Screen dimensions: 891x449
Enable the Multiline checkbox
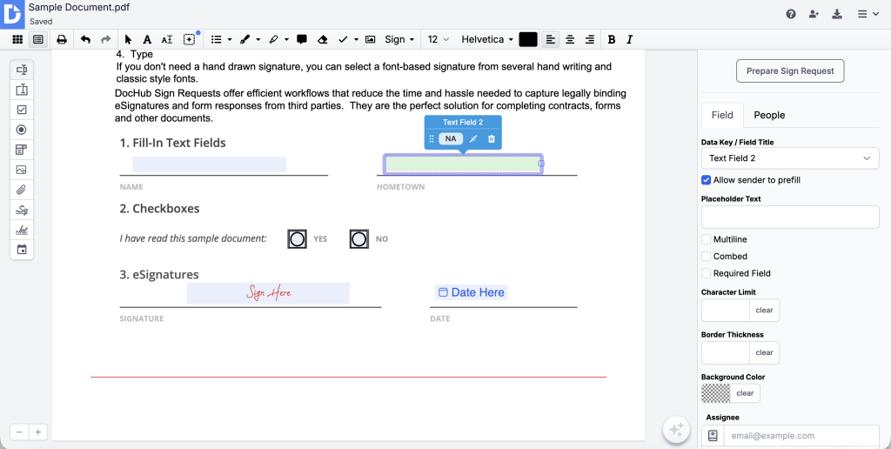707,239
